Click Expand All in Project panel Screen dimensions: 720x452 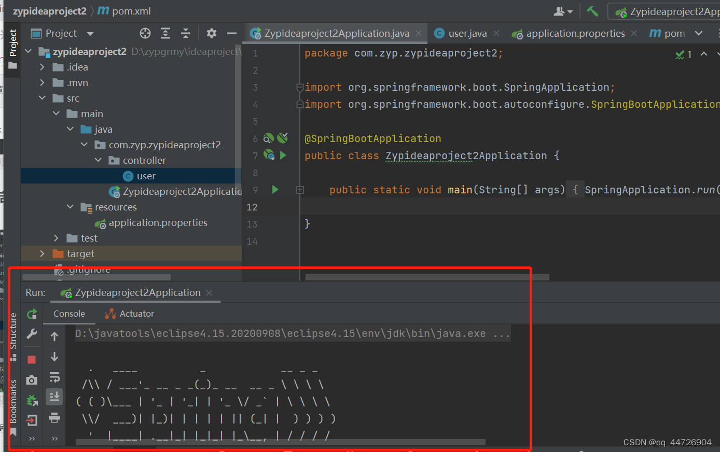point(165,33)
